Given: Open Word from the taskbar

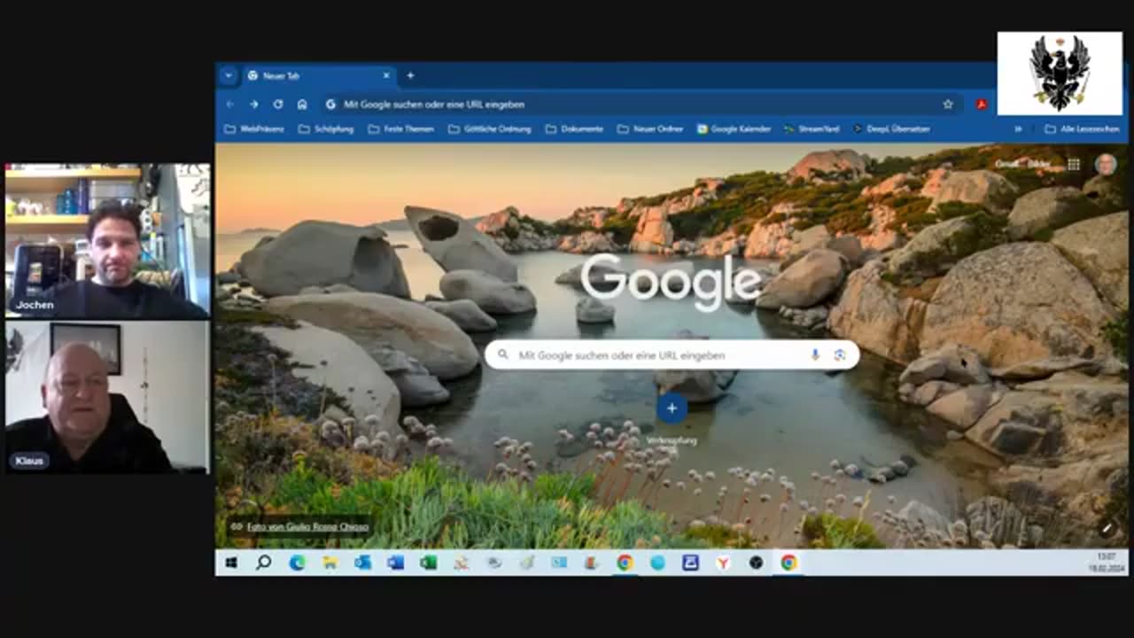Looking at the screenshot, I should point(395,563).
